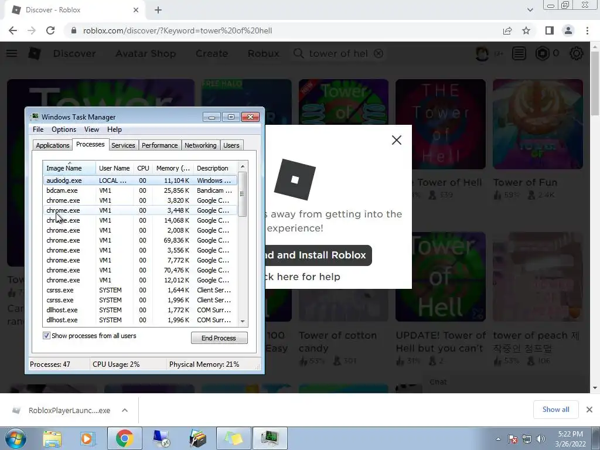This screenshot has width=600, height=450.
Task: Bookmark this page with the star icon
Action: [526, 30]
